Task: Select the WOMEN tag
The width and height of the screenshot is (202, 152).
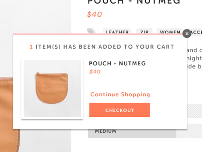Action: pyautogui.click(x=170, y=31)
